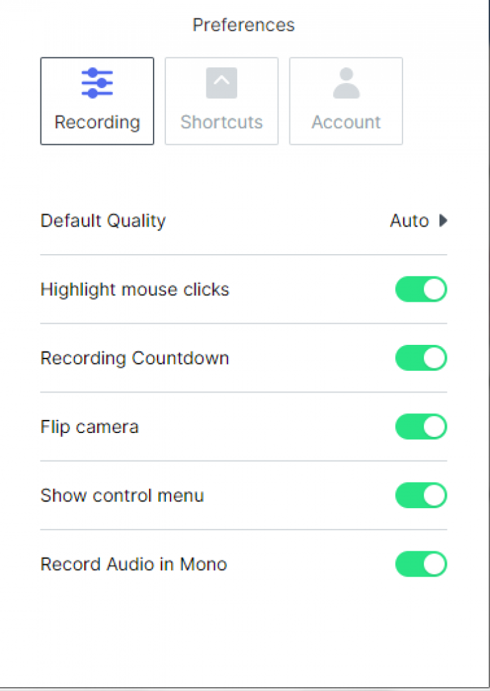Screen dimensions: 490x691
Task: Click the Preferences heading
Action: [244, 25]
